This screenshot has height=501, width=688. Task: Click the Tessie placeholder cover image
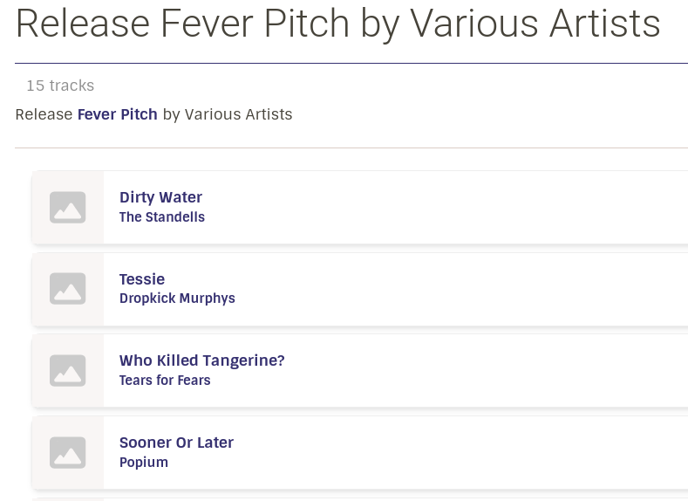point(67,289)
